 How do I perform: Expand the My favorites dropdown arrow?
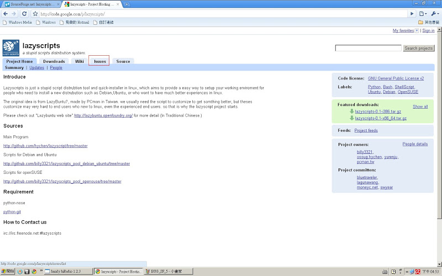point(417,31)
